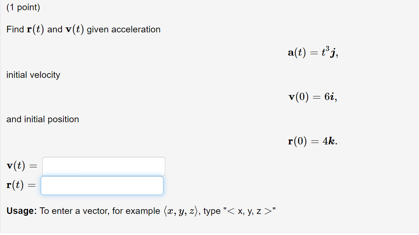Select the v(t) label text

[x=15, y=166]
